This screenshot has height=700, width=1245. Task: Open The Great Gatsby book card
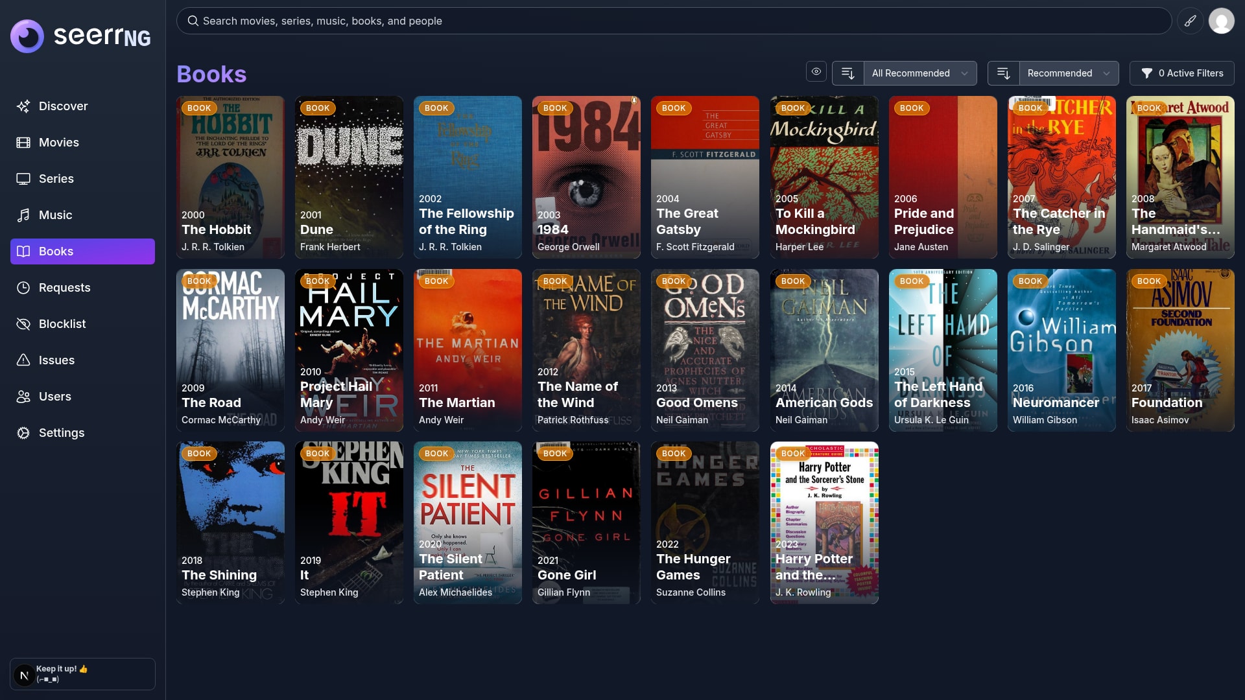pyautogui.click(x=705, y=178)
